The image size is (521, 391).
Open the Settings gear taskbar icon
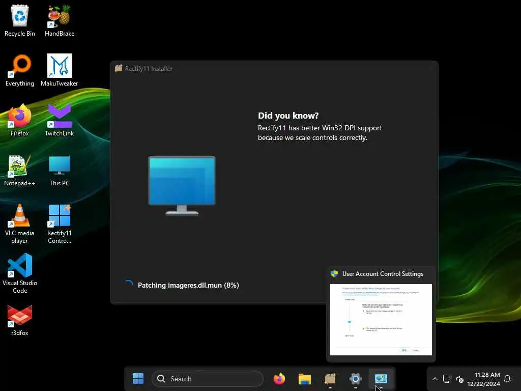(x=355, y=378)
